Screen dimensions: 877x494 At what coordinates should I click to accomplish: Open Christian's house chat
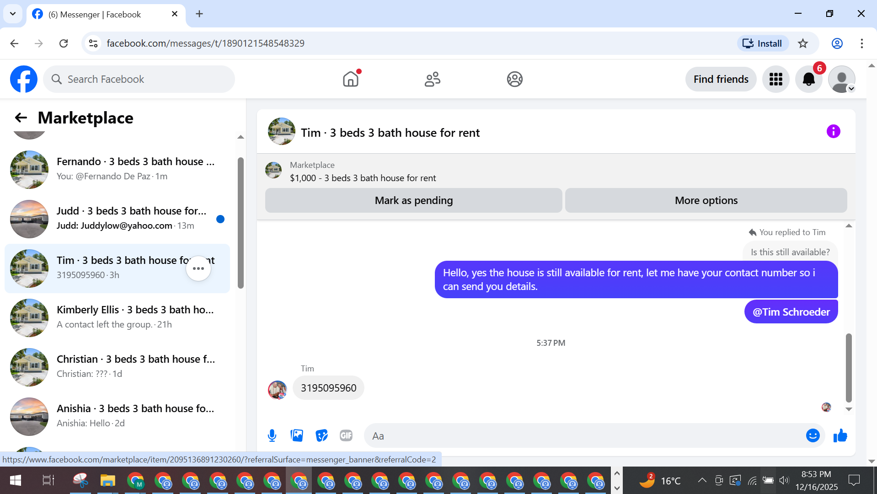click(x=117, y=367)
